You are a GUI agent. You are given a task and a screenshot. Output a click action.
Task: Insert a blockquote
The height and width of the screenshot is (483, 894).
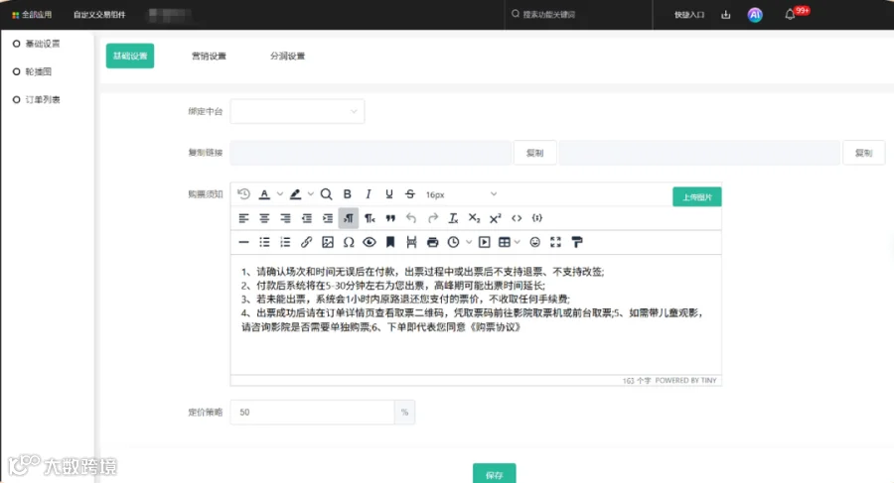390,218
